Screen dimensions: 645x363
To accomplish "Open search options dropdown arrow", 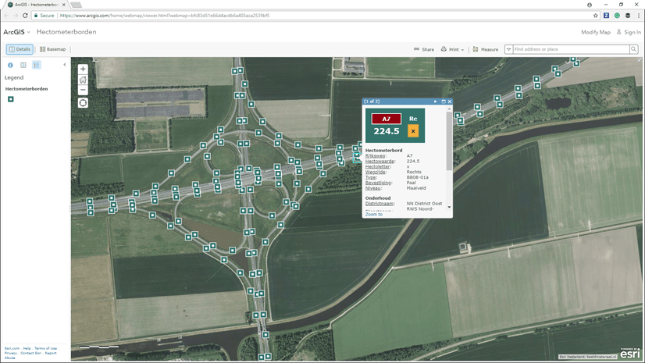I will 509,49.
